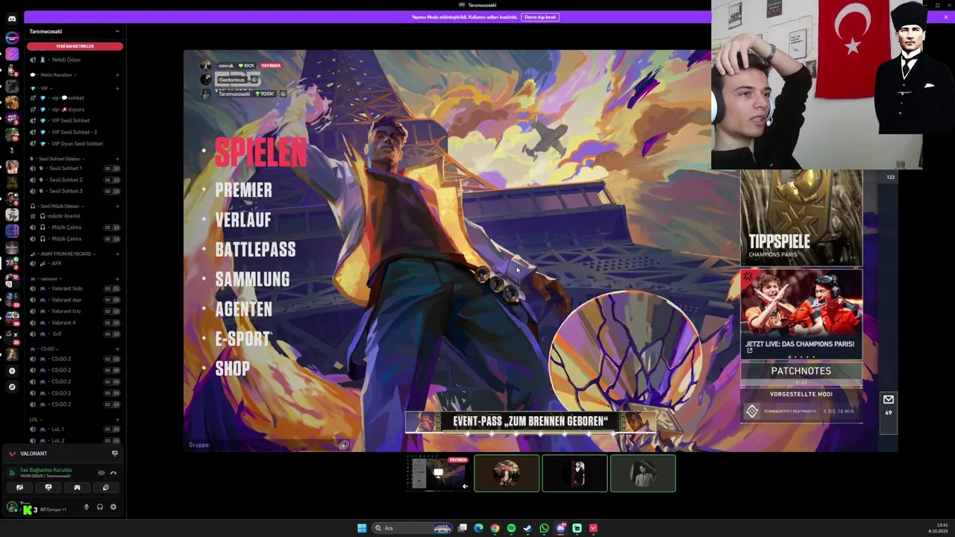
Task: Open AGENTEN in the Valorant menu
Action: pos(243,310)
